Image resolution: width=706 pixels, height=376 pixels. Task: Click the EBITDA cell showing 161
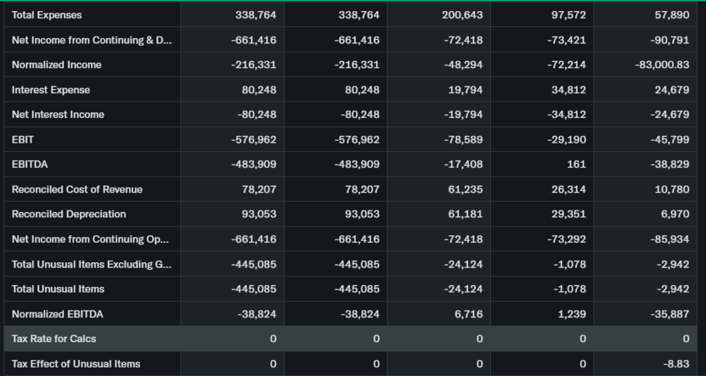pyautogui.click(x=576, y=164)
